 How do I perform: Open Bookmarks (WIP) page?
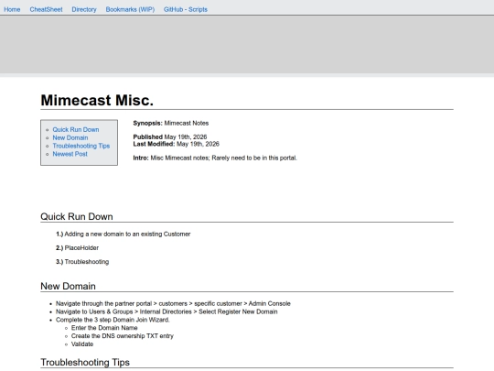pos(130,9)
